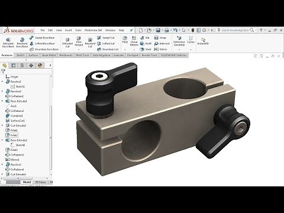The height and width of the screenshot is (213, 284).
Task: Collapse the Boss-Extrude2 node
Action: (x=2, y=140)
